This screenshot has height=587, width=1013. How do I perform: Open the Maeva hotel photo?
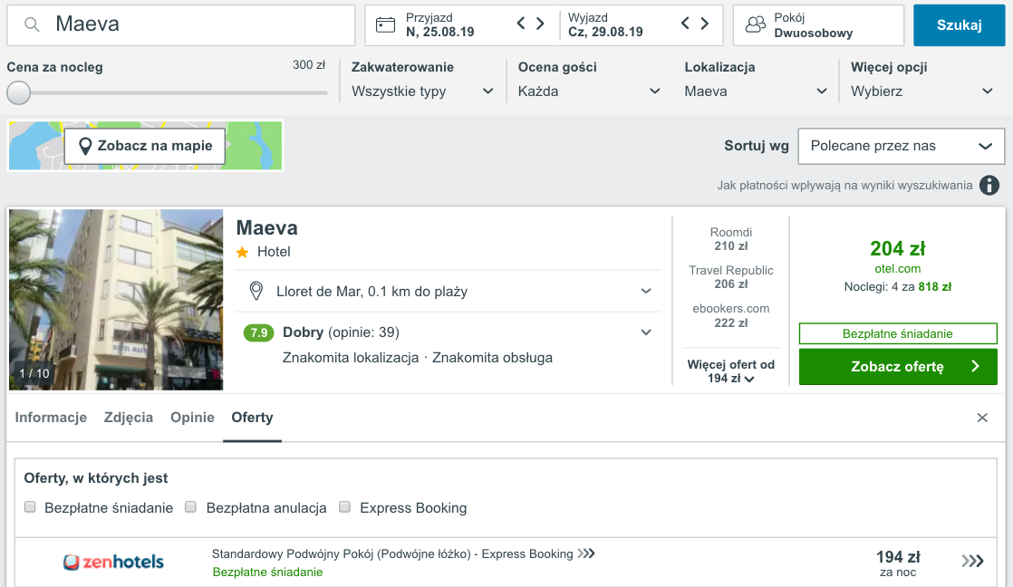(116, 300)
